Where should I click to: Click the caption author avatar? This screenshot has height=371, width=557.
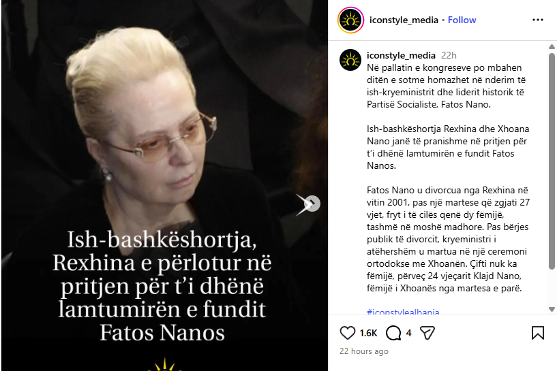pos(350,60)
